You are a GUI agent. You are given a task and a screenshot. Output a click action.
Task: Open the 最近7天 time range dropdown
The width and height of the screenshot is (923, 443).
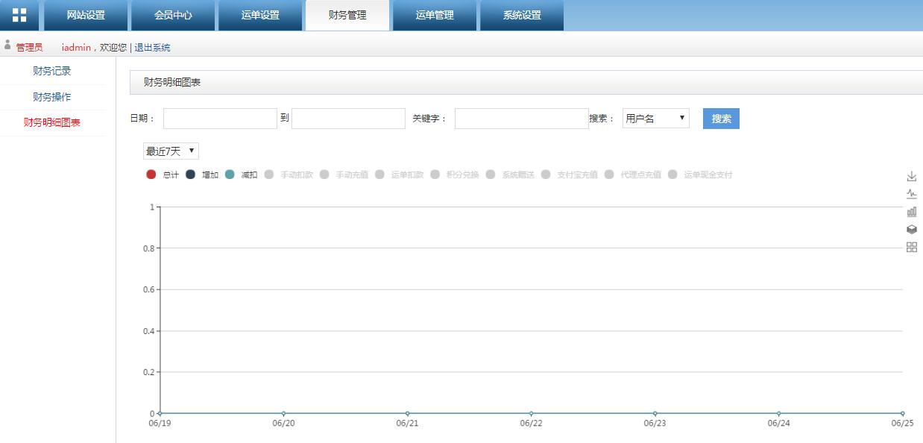click(171, 151)
